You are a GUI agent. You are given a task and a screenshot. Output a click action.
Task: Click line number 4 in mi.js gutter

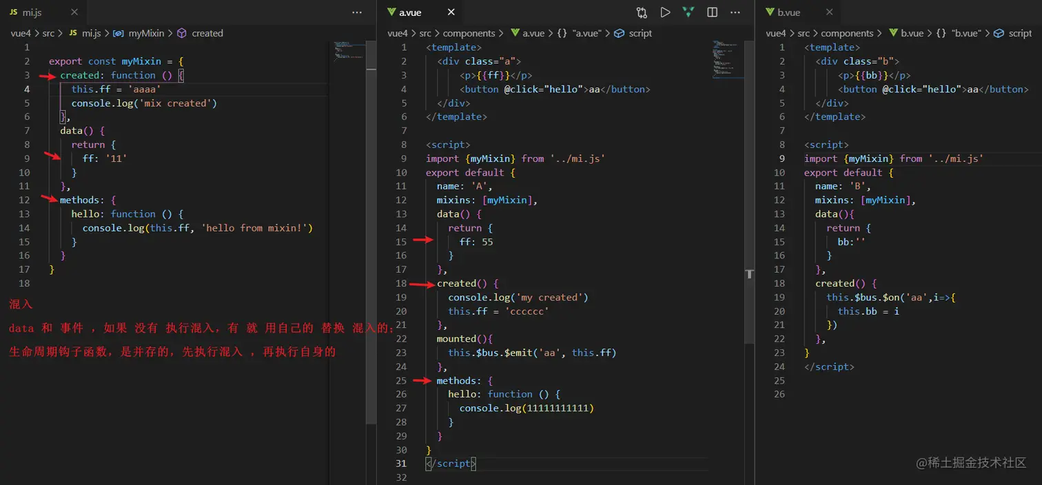(27, 89)
